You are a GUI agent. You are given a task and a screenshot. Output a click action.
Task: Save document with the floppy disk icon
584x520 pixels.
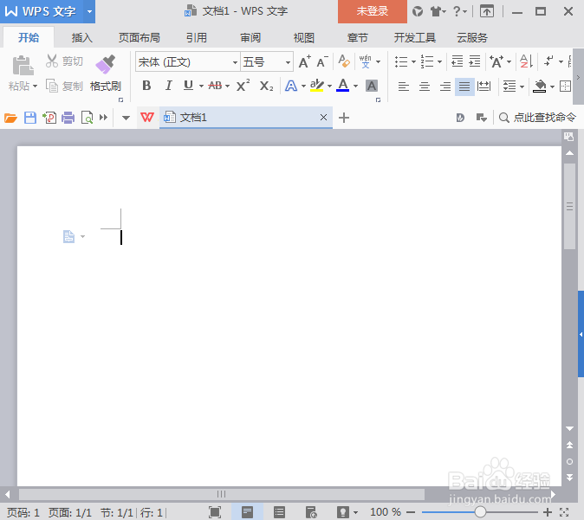tap(30, 118)
